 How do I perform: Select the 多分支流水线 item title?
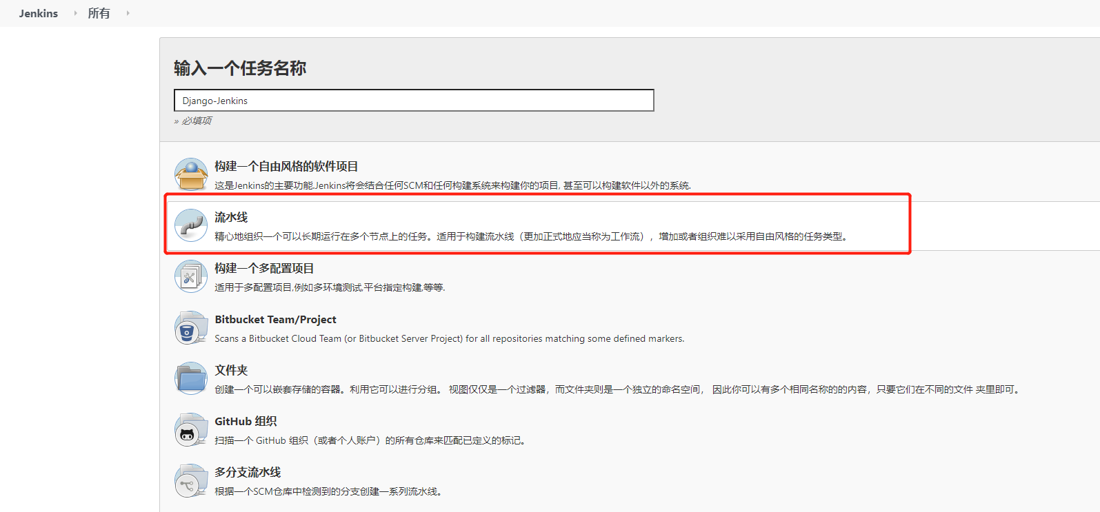tap(248, 472)
